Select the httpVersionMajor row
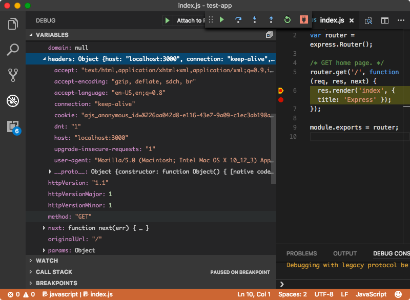Screen dimensions: 410x300 tap(151, 194)
